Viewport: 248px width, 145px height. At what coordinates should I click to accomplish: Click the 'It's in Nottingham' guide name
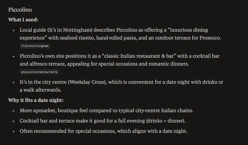70,30
